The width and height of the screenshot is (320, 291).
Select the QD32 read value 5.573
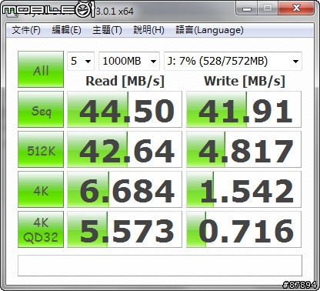pos(125,229)
